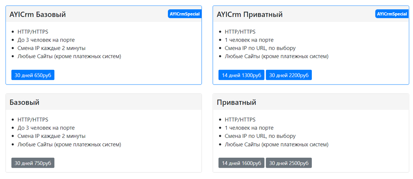The height and width of the screenshot is (179, 413).
Task: Click "1 человек на порте" under AYICrm Приватный
Action: pyautogui.click(x=249, y=40)
